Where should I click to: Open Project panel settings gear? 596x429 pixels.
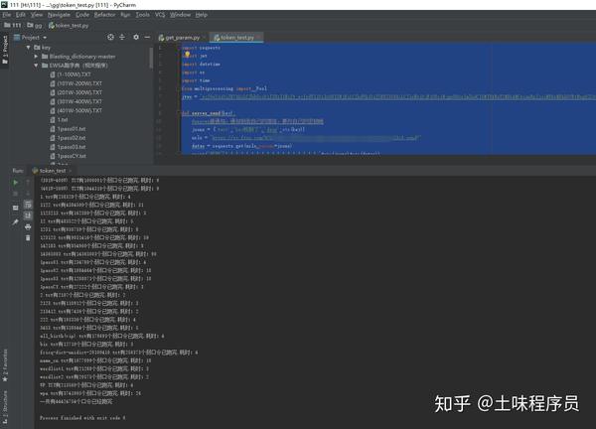click(x=136, y=37)
